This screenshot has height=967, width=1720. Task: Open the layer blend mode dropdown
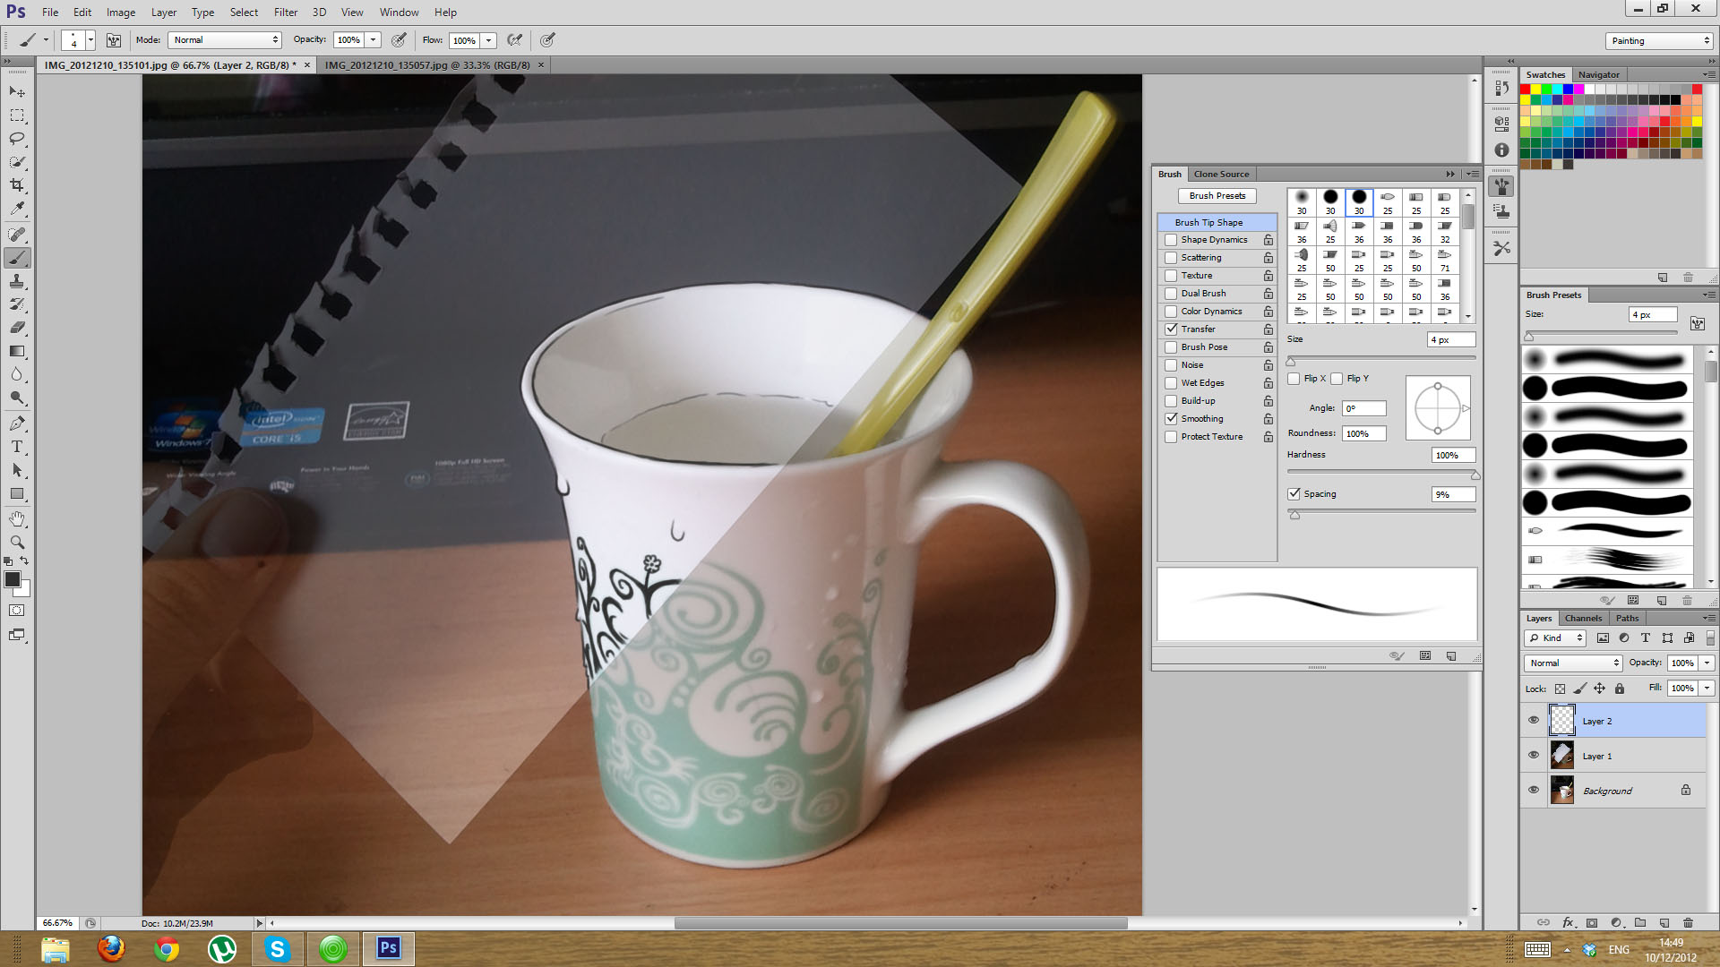pyautogui.click(x=1573, y=663)
